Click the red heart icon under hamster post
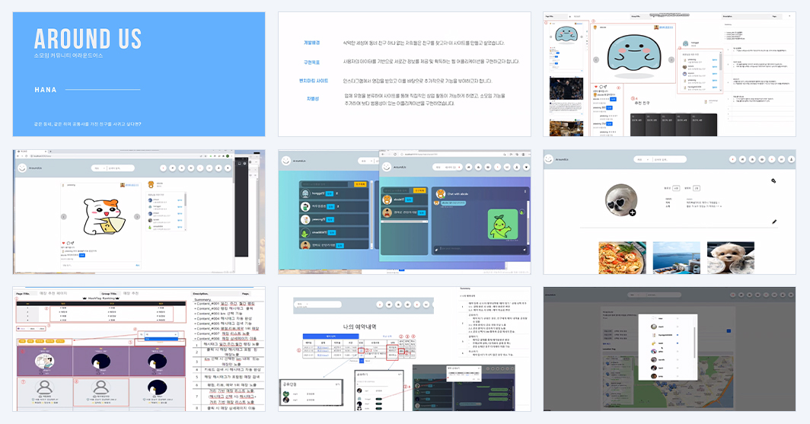The height and width of the screenshot is (424, 810). 64,243
